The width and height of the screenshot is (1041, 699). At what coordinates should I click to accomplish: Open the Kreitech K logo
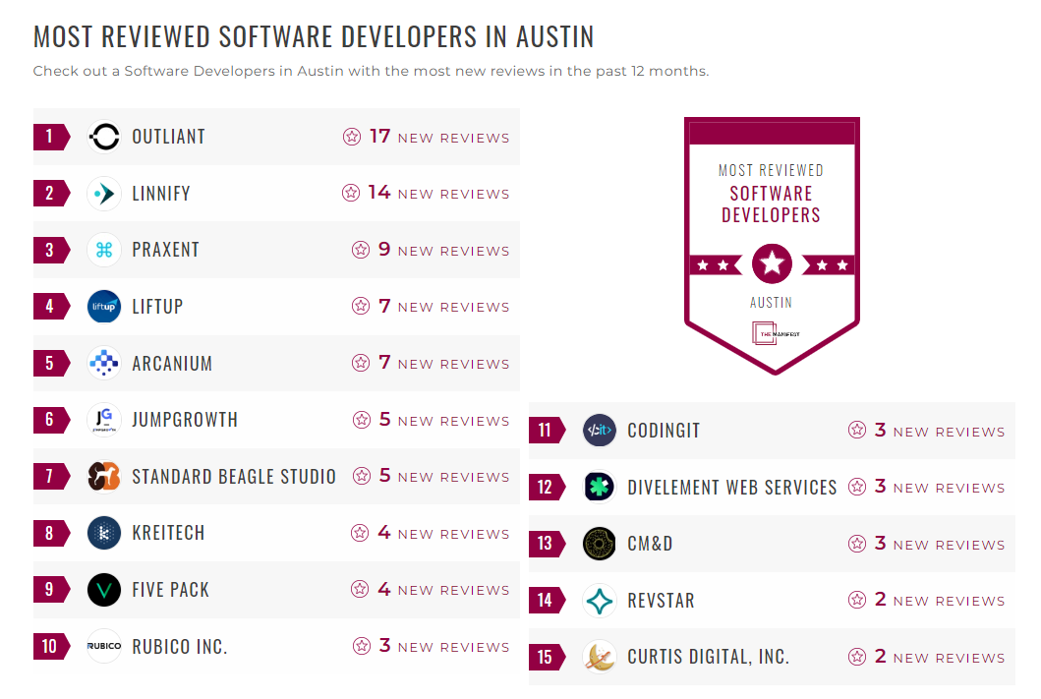pyautogui.click(x=103, y=533)
